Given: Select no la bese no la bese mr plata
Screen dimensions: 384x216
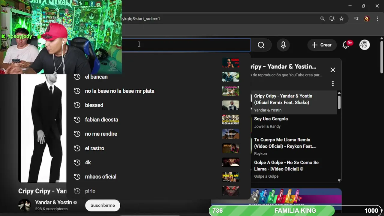Looking at the screenshot, I should (158, 91).
